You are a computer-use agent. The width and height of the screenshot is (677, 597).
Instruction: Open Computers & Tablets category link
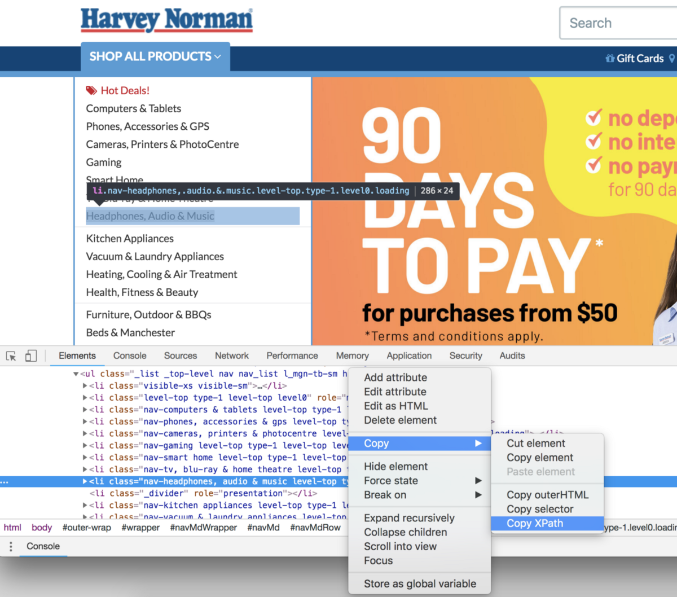pos(134,108)
